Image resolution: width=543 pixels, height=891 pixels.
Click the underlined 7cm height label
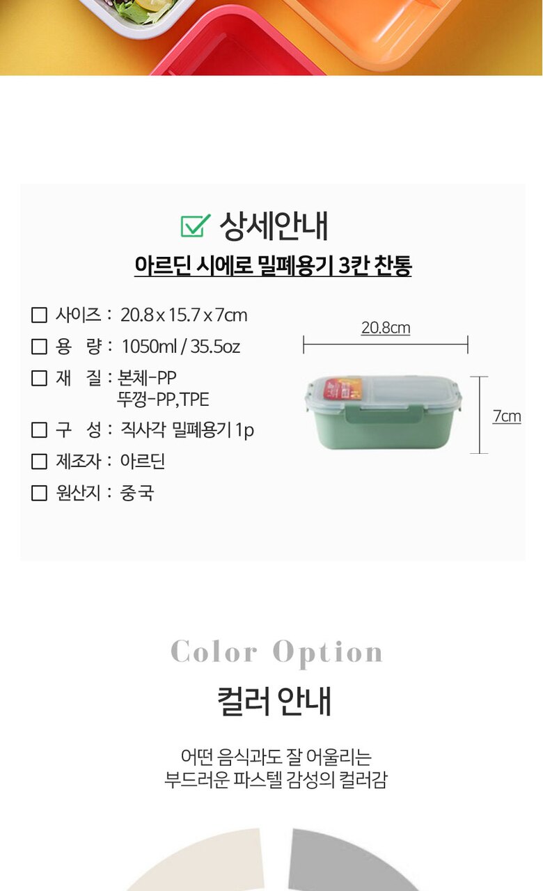(x=507, y=416)
